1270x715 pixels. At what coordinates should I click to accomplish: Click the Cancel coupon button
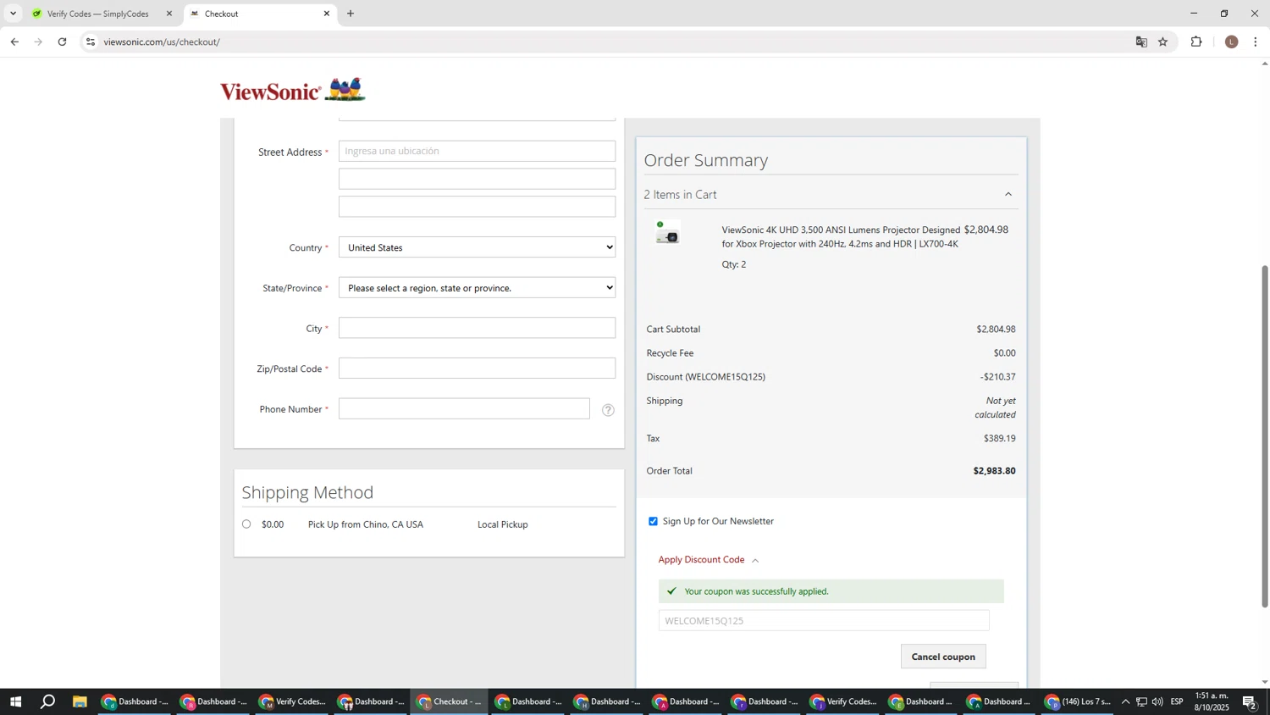click(x=943, y=657)
